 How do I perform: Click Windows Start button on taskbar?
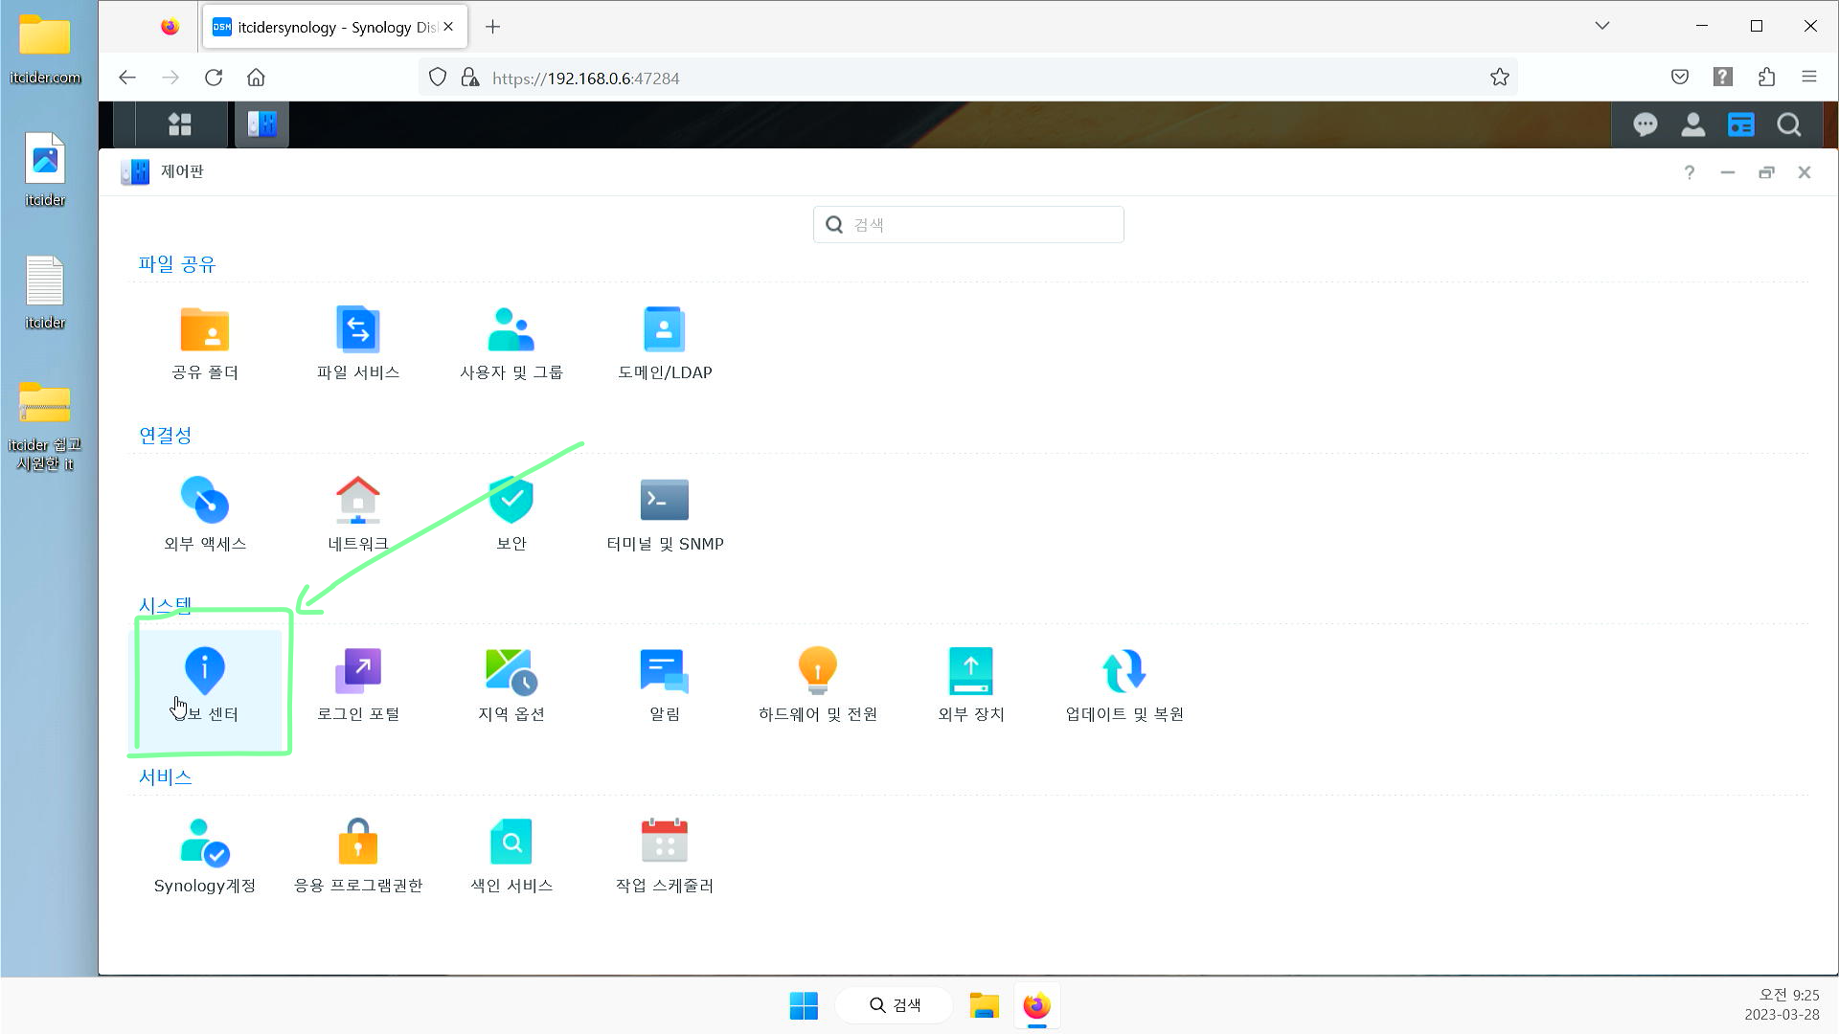click(804, 1005)
